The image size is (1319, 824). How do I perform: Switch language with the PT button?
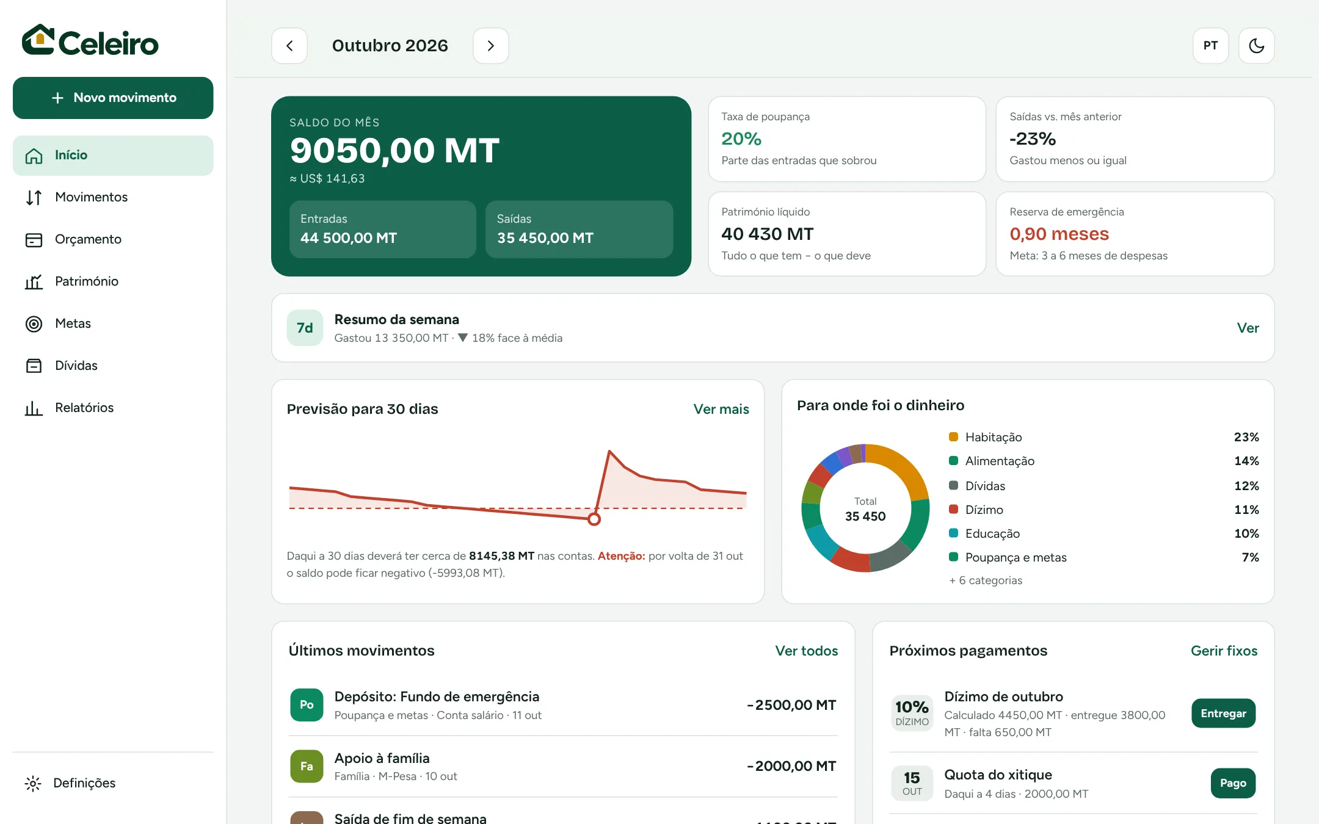point(1210,46)
